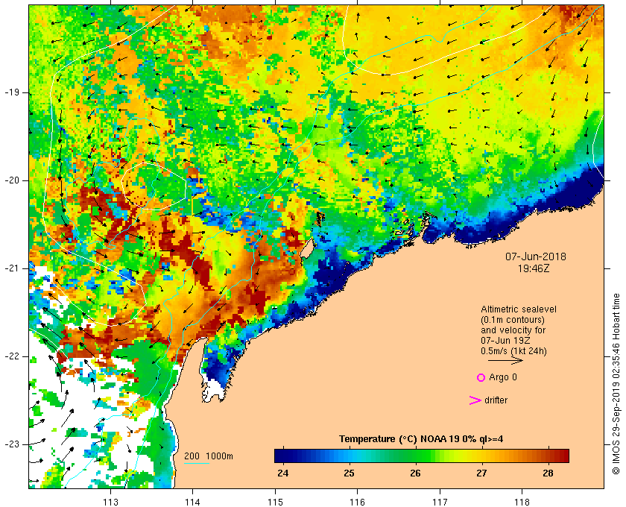The width and height of the screenshot is (626, 507).
Task: Click the longitude axis label 116
Action: pos(357,503)
